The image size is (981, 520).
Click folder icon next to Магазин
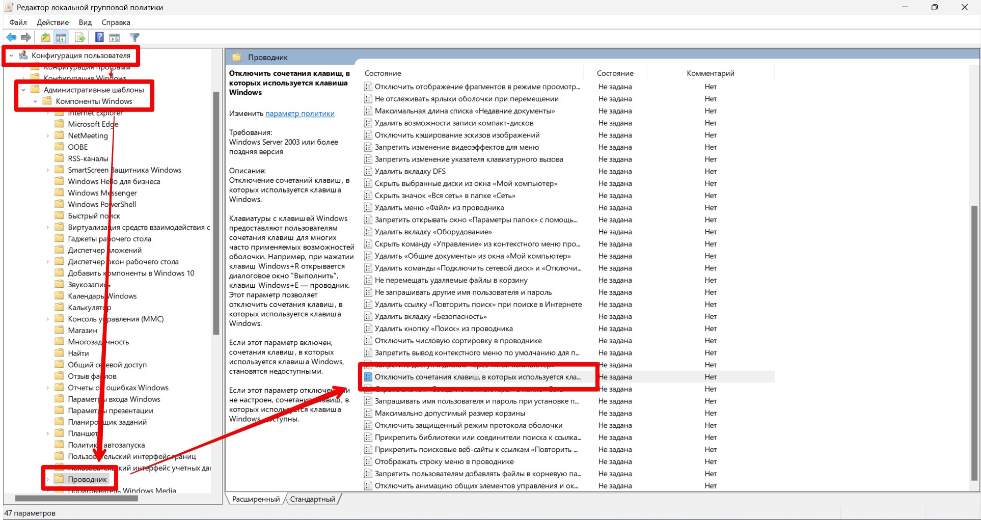pos(60,330)
